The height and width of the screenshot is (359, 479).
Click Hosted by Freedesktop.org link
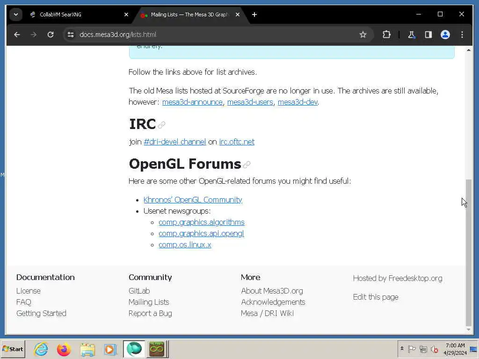398,279
